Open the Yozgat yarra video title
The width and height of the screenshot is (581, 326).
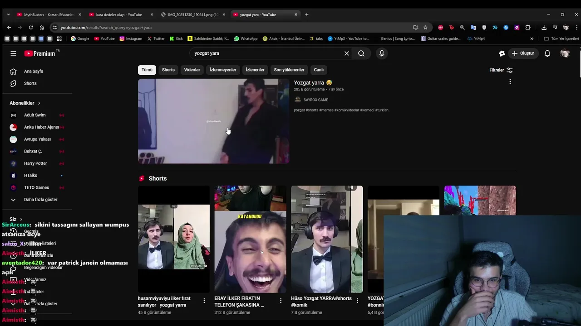coord(313,83)
